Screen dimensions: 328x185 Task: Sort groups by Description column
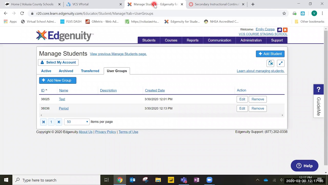(108, 90)
